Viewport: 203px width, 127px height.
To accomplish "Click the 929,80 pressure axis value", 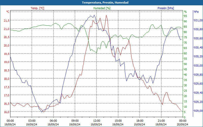I will [198, 74].
